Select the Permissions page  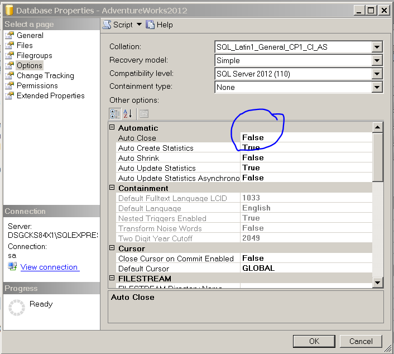click(x=37, y=85)
